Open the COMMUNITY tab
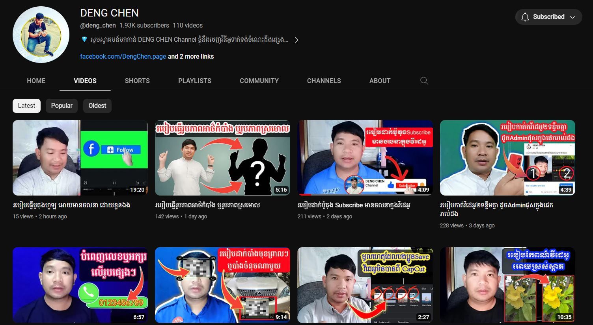The image size is (593, 325). coord(259,81)
